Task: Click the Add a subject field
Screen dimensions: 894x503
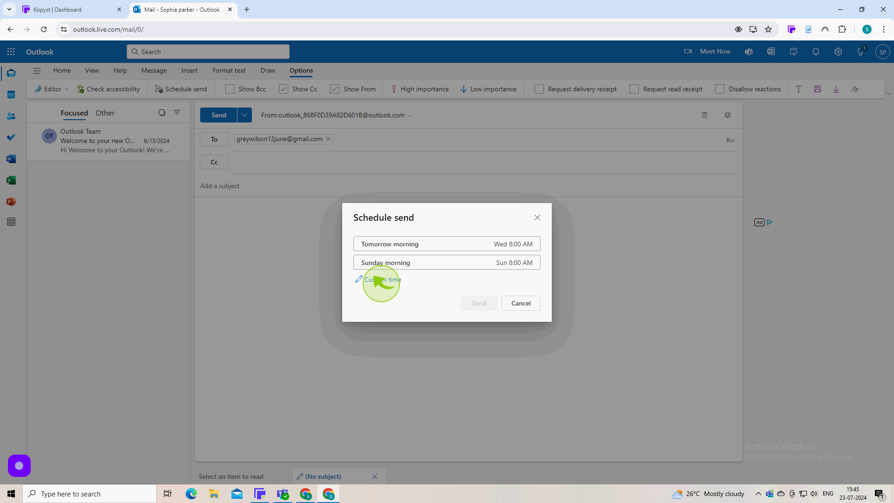Action: click(468, 186)
